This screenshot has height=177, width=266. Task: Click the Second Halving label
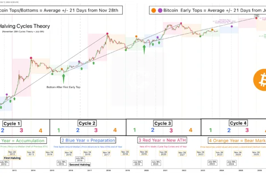79,165
